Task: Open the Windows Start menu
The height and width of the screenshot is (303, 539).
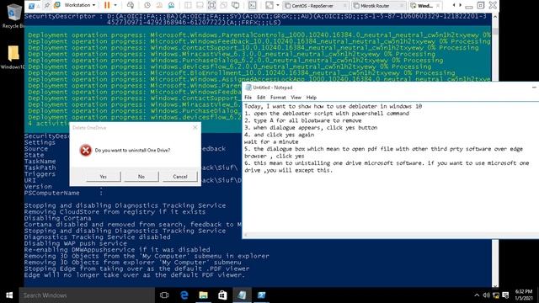Action: point(9,295)
